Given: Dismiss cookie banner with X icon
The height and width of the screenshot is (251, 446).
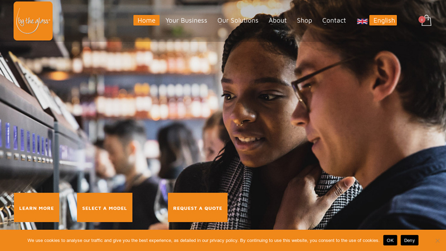Looking at the screenshot, I should (x=437, y=241).
